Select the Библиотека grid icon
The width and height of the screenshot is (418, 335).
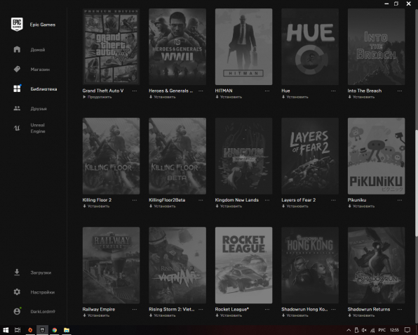pyautogui.click(x=17, y=88)
